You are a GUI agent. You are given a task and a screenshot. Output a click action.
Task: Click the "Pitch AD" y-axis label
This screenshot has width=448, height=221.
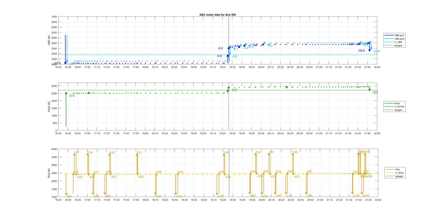(49, 107)
